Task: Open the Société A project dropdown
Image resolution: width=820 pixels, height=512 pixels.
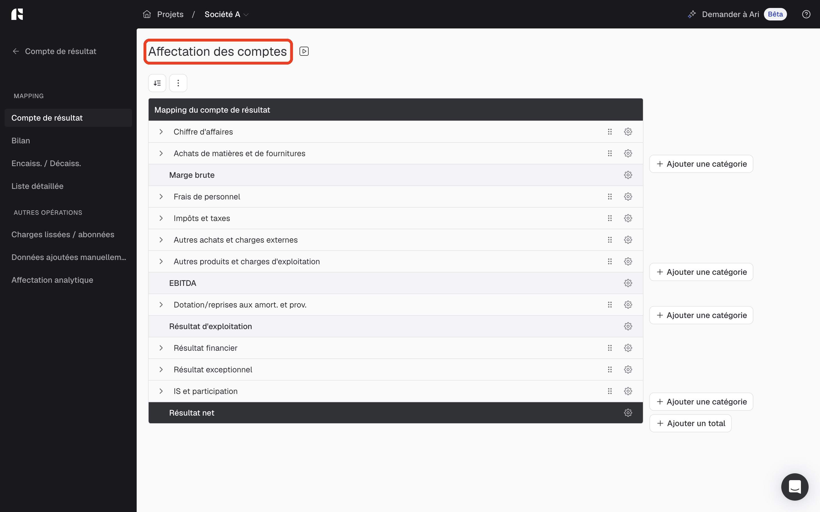Action: click(x=226, y=14)
